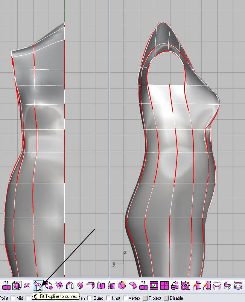This screenshot has height=302, width=245.
Task: Click the folded-sheet crease tool icon
Action: (x=90, y=285)
